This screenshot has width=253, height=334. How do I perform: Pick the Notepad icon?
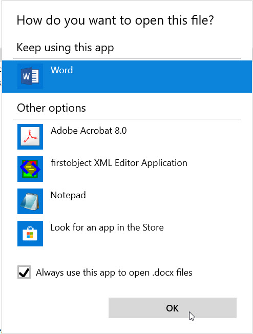(x=30, y=201)
